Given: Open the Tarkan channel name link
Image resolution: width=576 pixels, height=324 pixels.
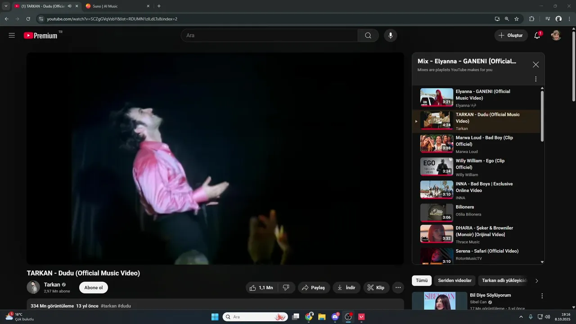Looking at the screenshot, I should tap(52, 285).
